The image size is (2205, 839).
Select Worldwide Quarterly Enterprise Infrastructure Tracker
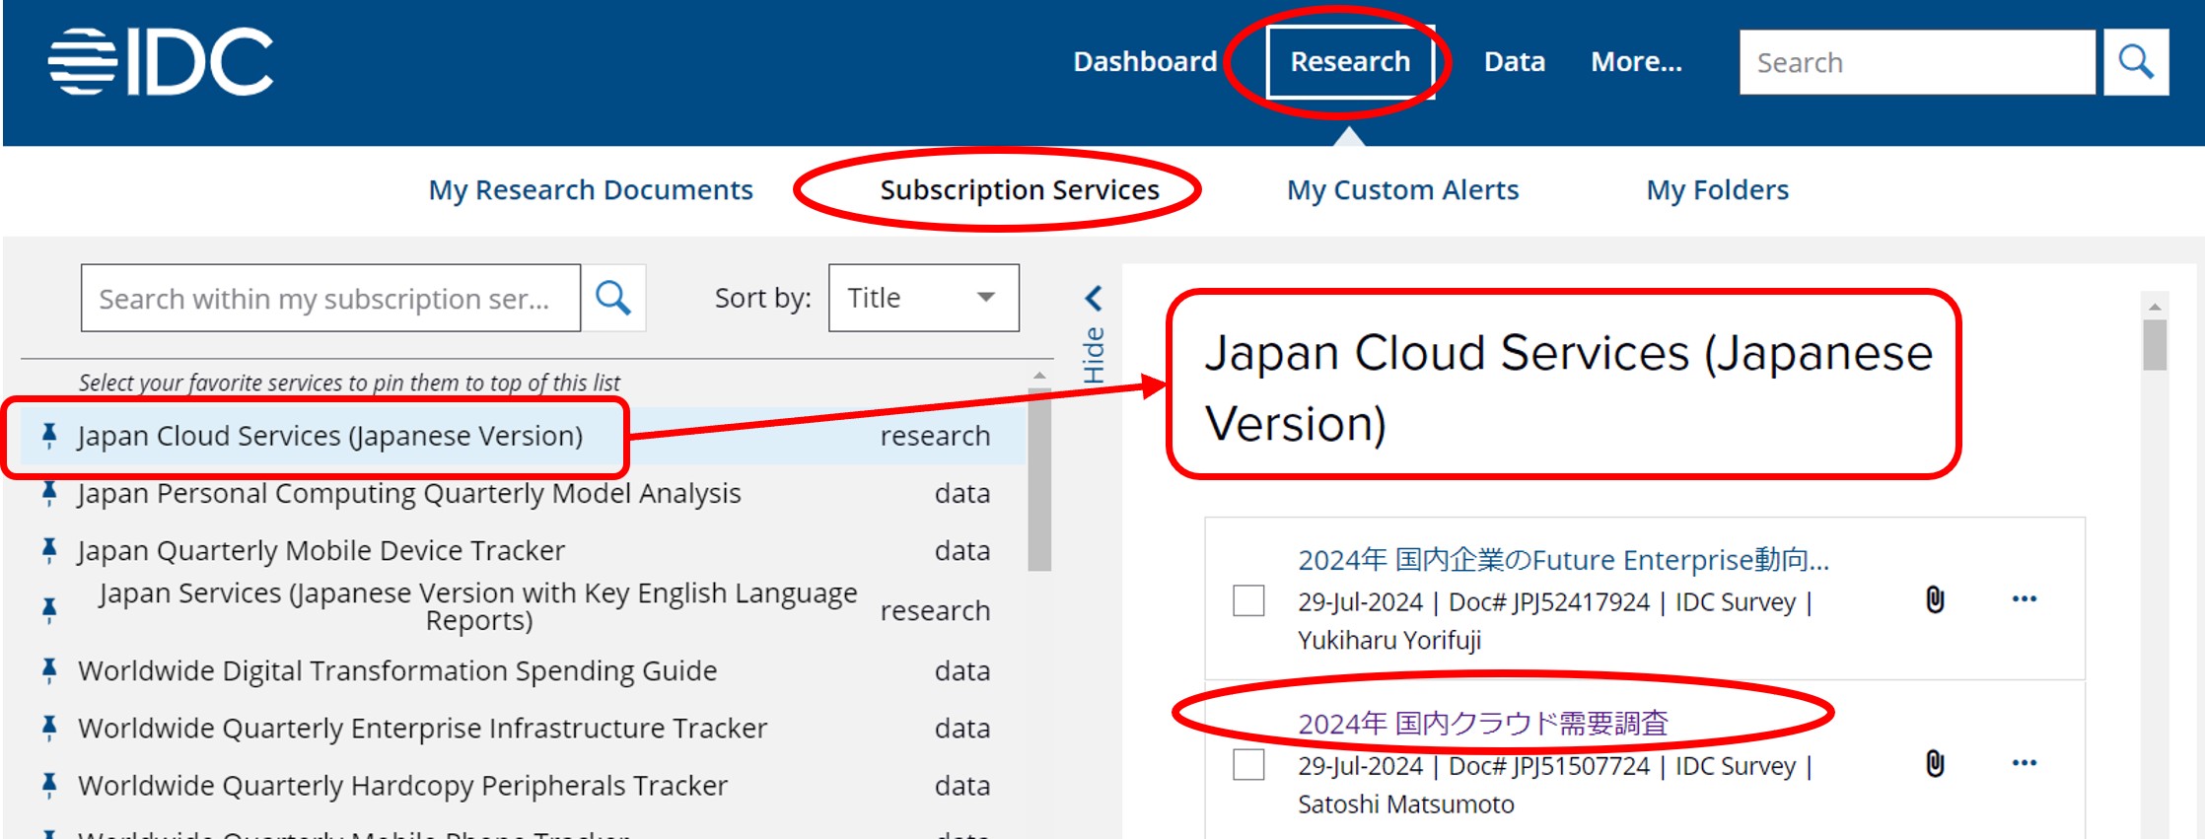click(x=422, y=728)
